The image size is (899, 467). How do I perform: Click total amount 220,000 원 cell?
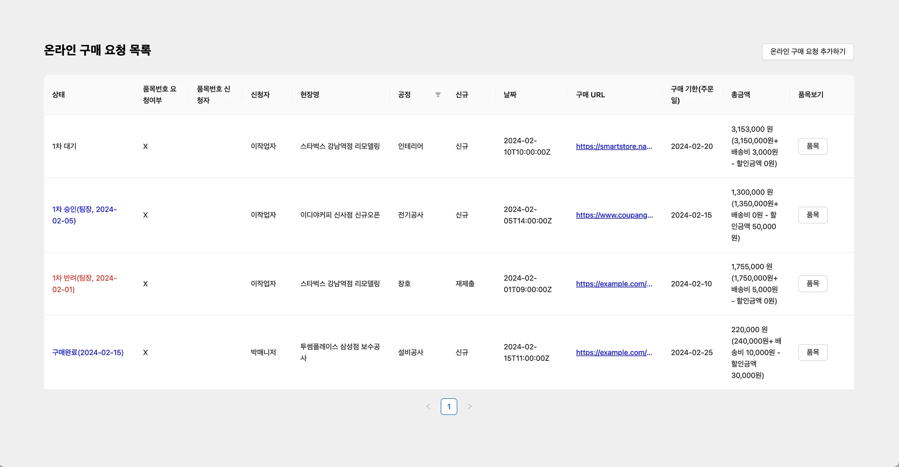(756, 352)
